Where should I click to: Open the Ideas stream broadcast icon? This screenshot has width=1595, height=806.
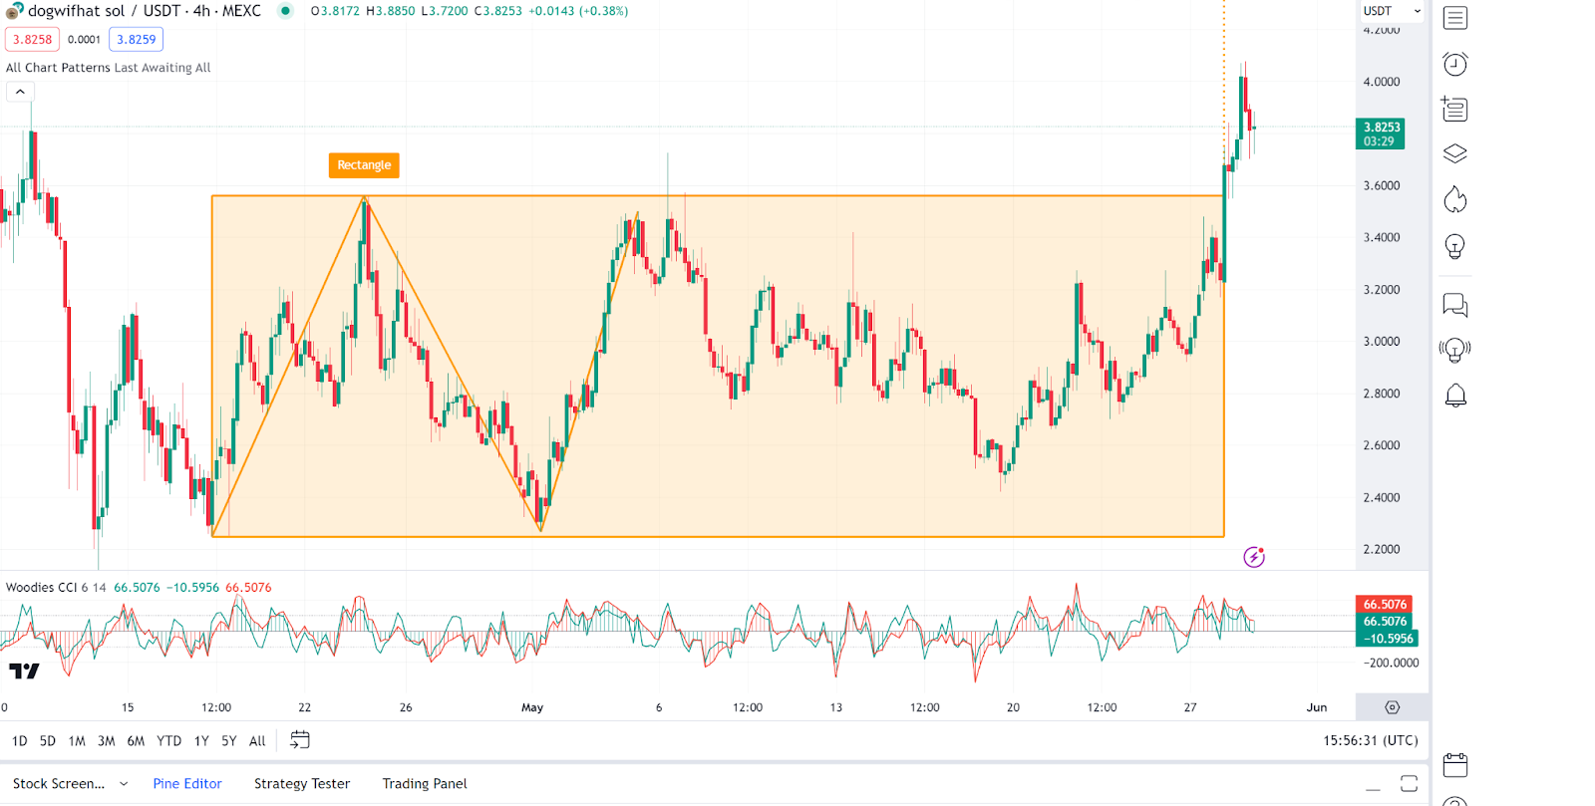(1455, 350)
